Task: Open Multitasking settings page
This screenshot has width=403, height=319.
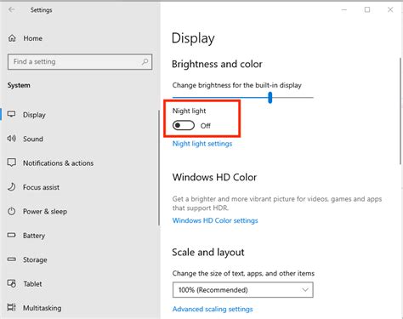Action: coord(43,308)
